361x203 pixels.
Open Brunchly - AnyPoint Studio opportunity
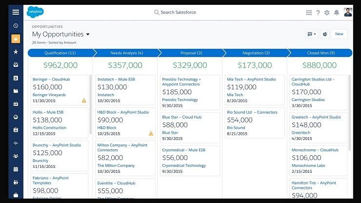tap(57, 145)
